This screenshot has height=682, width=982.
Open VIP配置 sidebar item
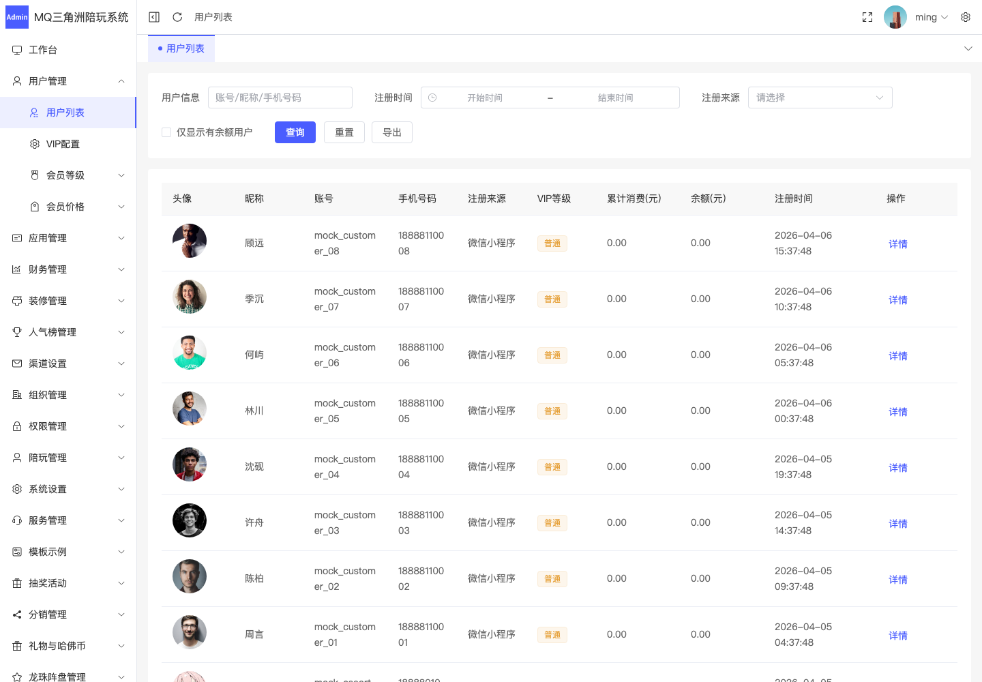68,144
